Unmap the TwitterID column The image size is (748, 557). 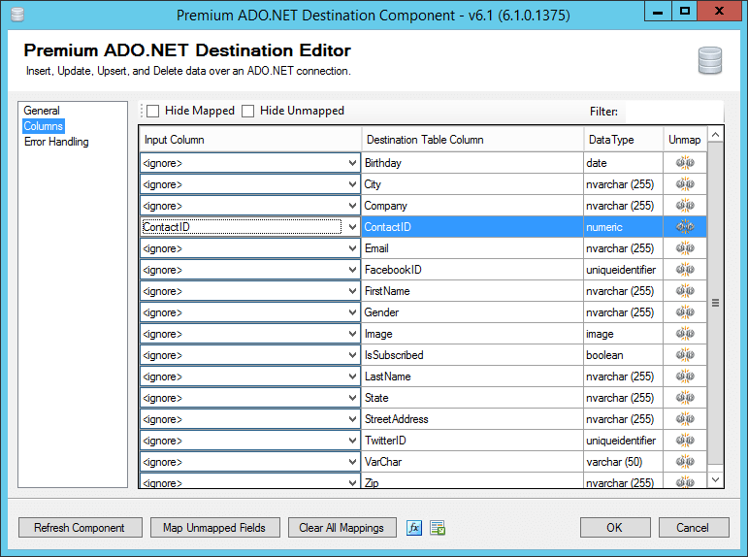coord(685,441)
